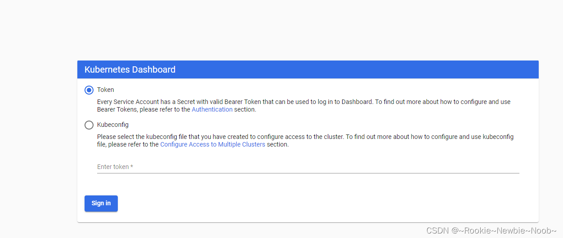
Task: Click the Kubernetes Dashboard header title
Action: tap(130, 69)
